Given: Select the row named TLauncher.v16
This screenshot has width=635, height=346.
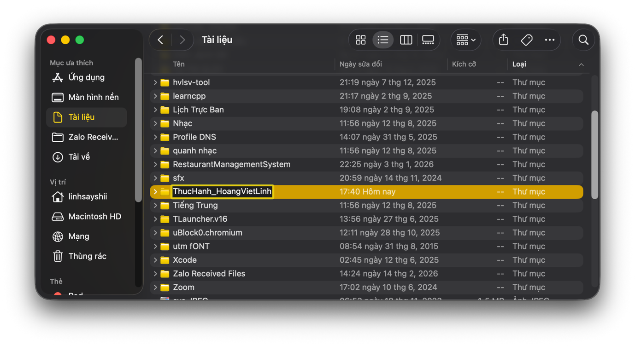Looking at the screenshot, I should [367, 219].
